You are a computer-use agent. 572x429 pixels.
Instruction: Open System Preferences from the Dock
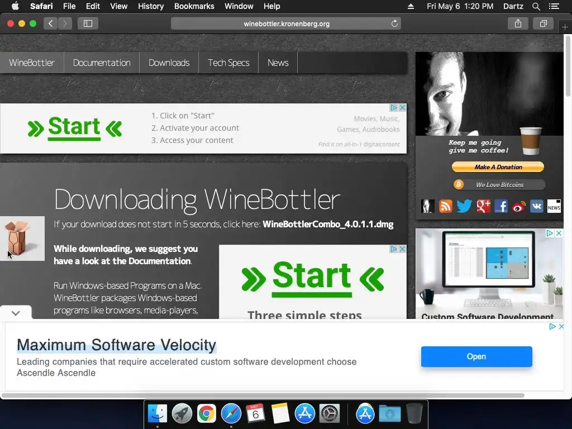point(330,414)
